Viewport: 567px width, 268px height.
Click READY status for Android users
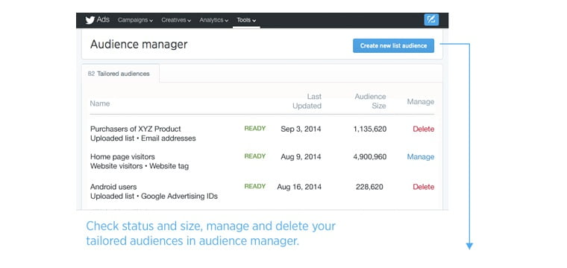point(255,186)
